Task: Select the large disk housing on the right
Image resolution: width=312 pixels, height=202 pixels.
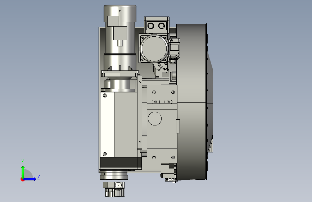Action: click(192, 102)
